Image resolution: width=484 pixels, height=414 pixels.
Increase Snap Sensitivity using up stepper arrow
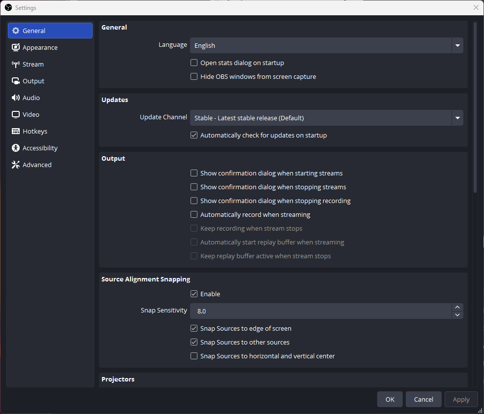[457, 307]
